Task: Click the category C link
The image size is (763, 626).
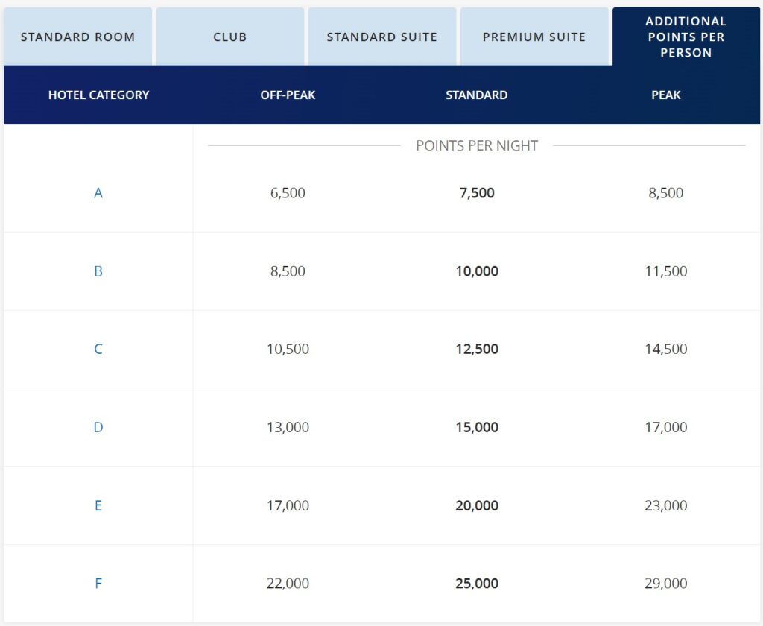Action: pyautogui.click(x=98, y=349)
